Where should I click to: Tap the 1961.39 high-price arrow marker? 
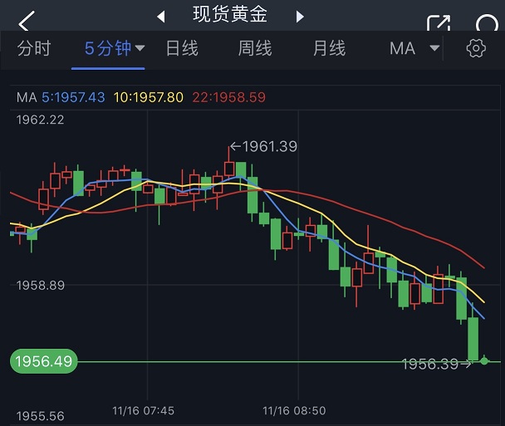click(x=262, y=146)
